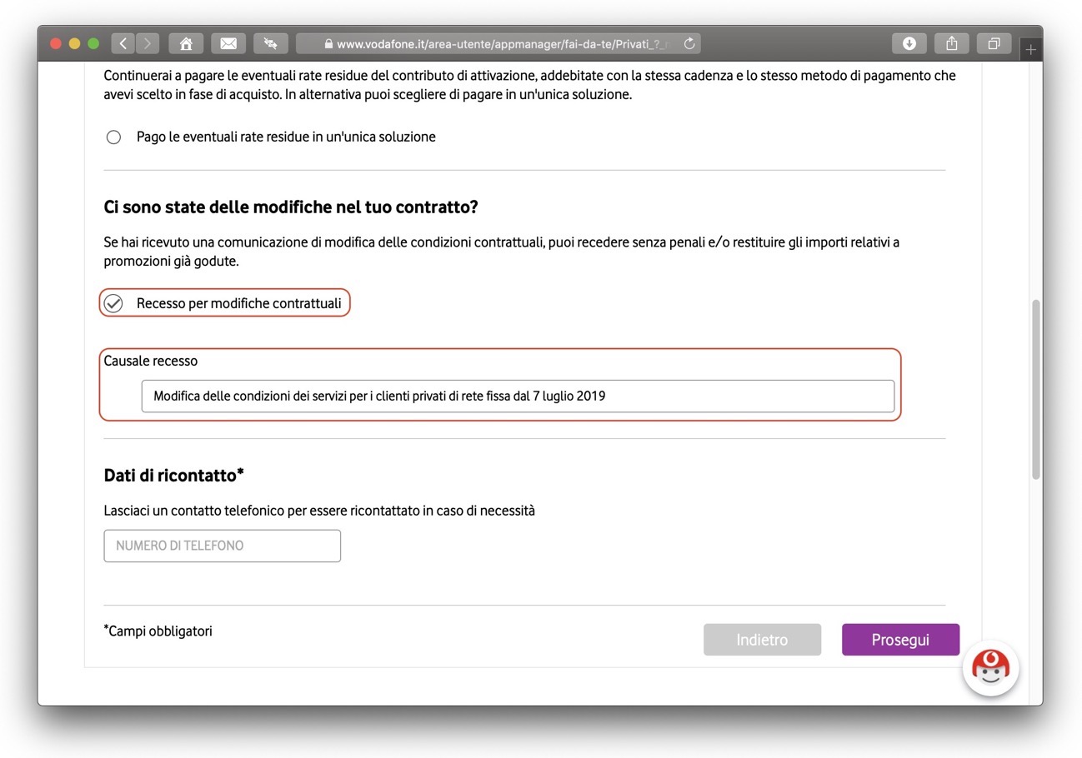Focus the Numero di telefono field

tap(222, 546)
